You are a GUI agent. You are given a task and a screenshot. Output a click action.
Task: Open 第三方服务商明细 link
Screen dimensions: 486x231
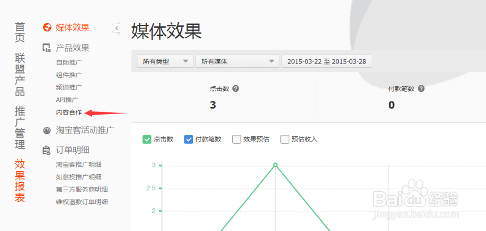82,189
